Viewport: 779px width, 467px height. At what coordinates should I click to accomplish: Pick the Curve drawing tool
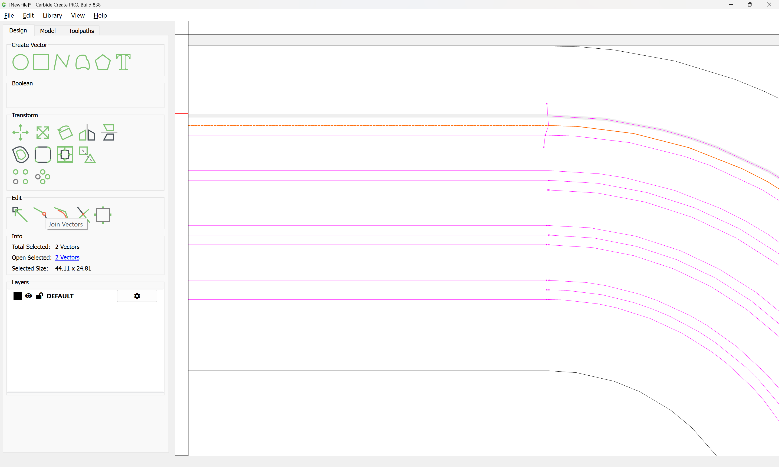click(x=82, y=62)
